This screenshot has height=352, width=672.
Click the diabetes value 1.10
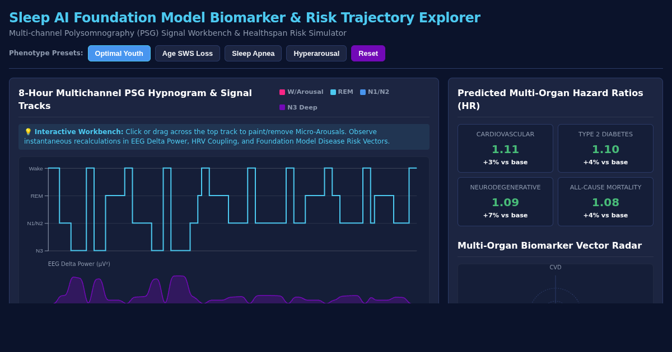605,150
